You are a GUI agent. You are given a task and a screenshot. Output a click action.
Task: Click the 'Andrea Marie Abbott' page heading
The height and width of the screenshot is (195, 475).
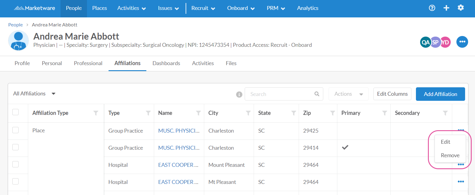coord(76,36)
